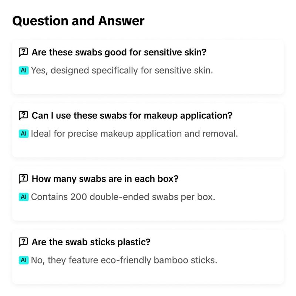Click question icon beside plastic sticks question

[23, 242]
